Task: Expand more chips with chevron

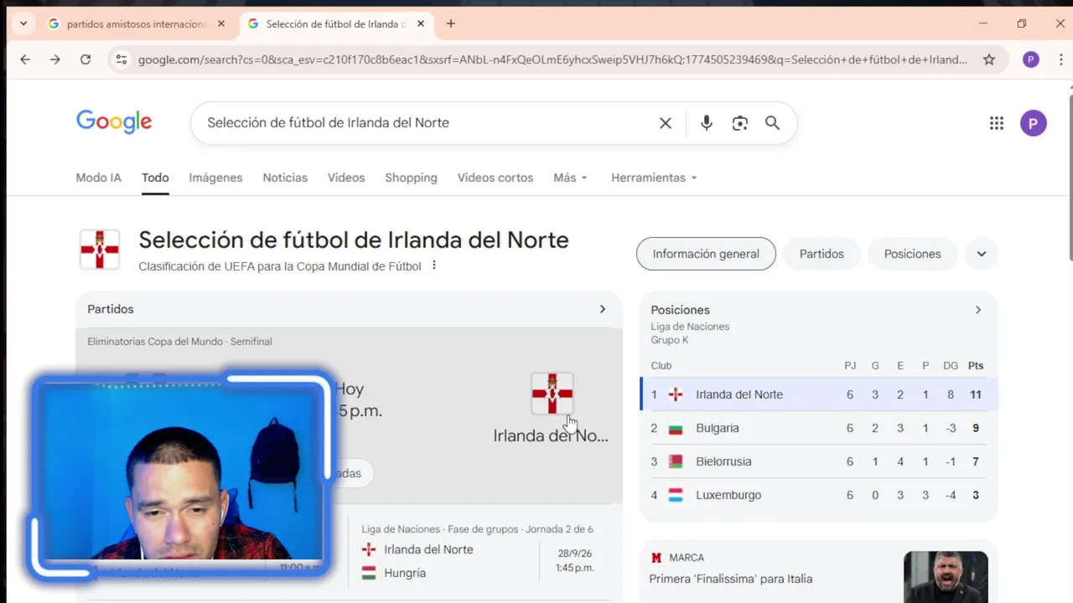Action: pos(982,254)
